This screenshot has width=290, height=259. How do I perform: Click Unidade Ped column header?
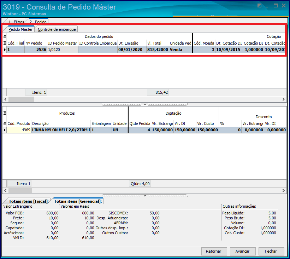[x=180, y=43]
